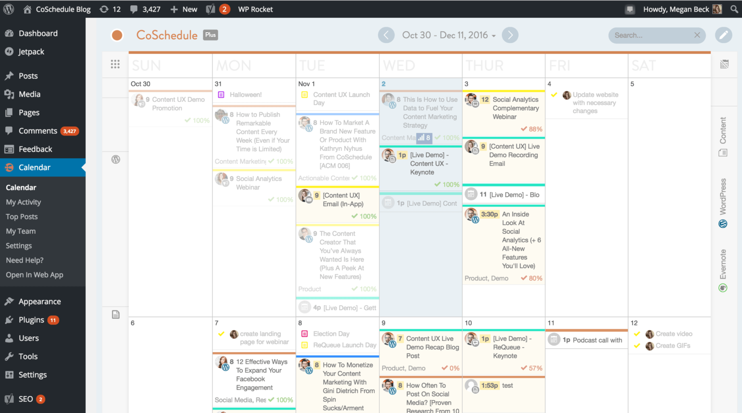The height and width of the screenshot is (413, 742).
Task: Click the social stats badge showing 8
Action: (x=424, y=138)
